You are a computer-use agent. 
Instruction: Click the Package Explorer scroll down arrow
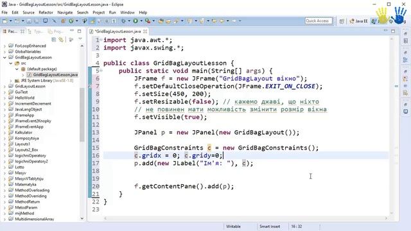pyautogui.click(x=82, y=218)
